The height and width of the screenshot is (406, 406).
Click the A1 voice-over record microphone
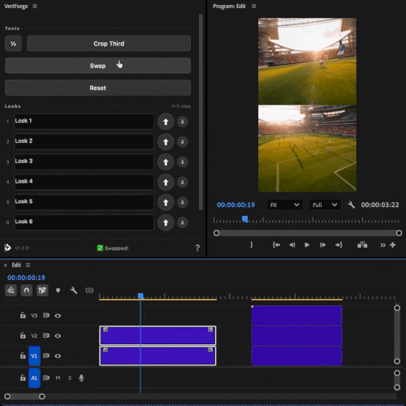81,378
